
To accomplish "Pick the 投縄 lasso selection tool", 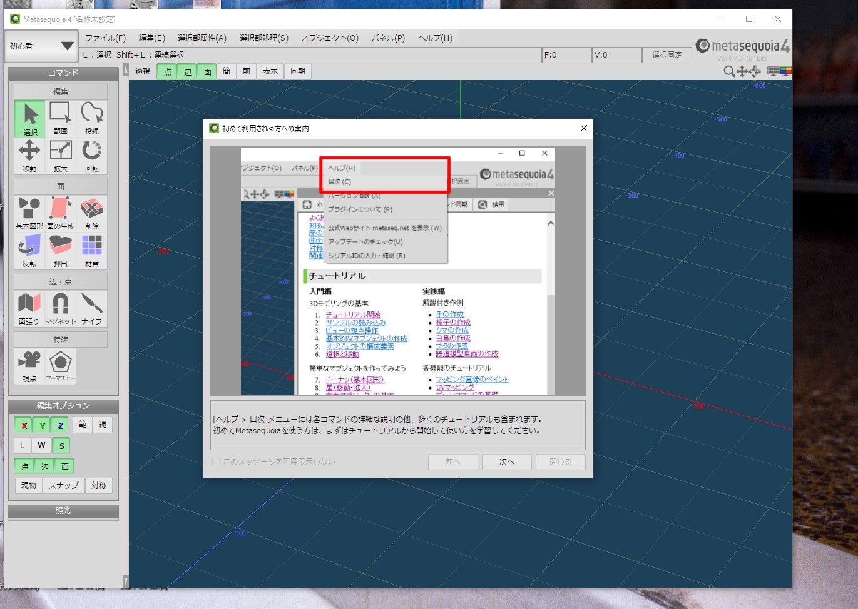I will (92, 119).
